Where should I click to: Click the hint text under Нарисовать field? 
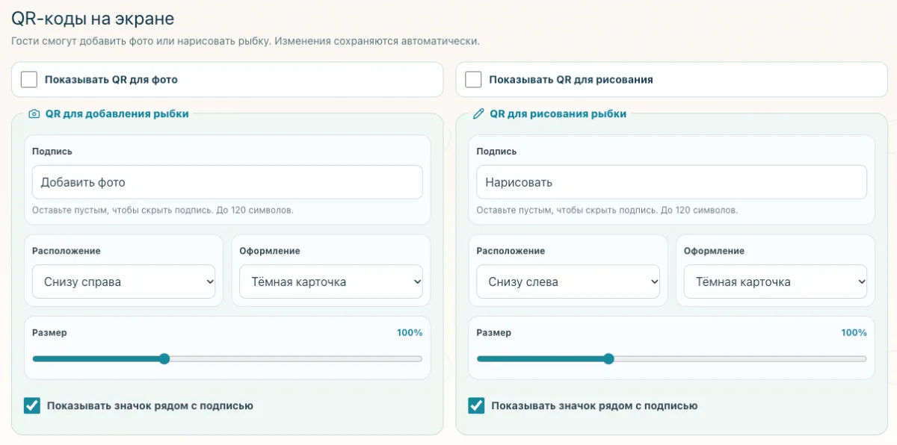[607, 211]
